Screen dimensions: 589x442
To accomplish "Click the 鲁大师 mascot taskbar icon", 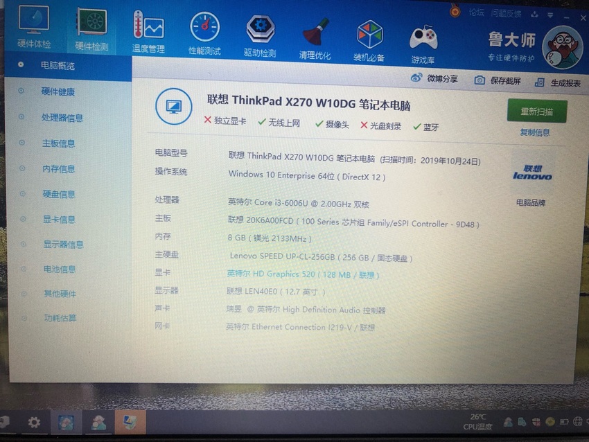I will click(98, 423).
